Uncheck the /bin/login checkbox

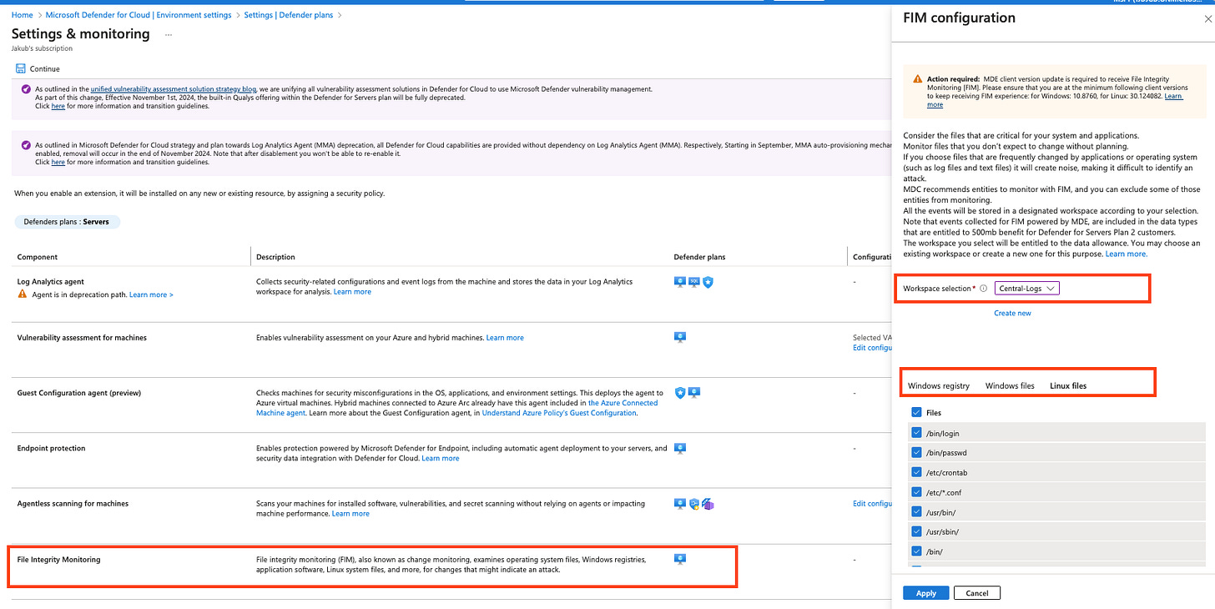(x=916, y=433)
